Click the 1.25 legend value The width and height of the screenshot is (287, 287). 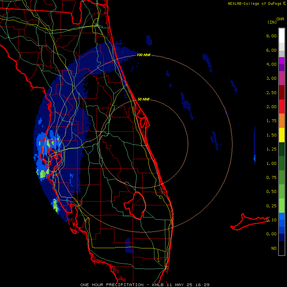coord(271,149)
